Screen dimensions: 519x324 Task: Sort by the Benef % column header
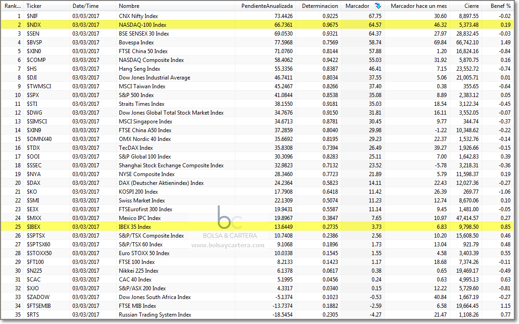[x=500, y=6]
